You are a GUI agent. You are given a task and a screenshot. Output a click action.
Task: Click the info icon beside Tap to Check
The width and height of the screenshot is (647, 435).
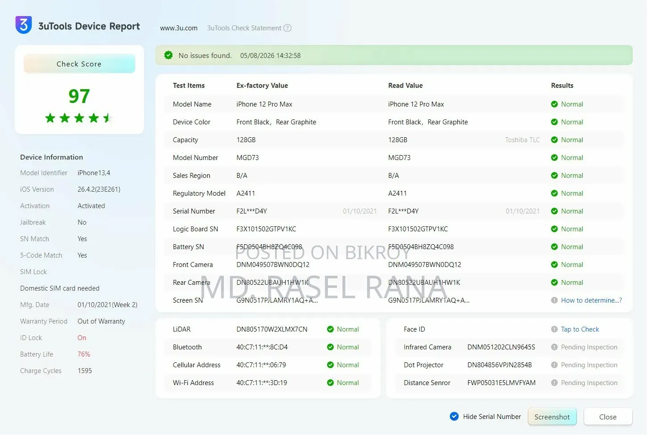pos(554,329)
